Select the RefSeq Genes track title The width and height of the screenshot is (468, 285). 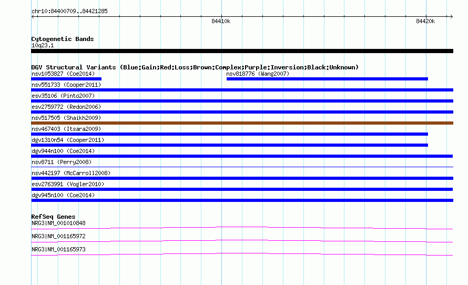click(x=53, y=217)
